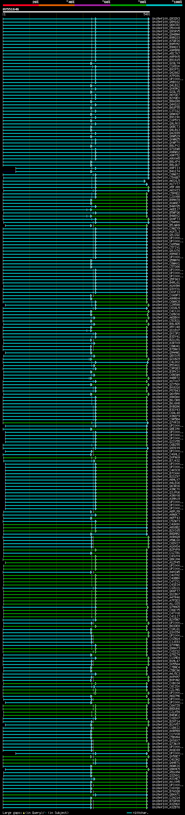185x815 pixels.
Task: Select the UniRef100_A6SXL5 label
Action: pyautogui.click(x=166, y=181)
